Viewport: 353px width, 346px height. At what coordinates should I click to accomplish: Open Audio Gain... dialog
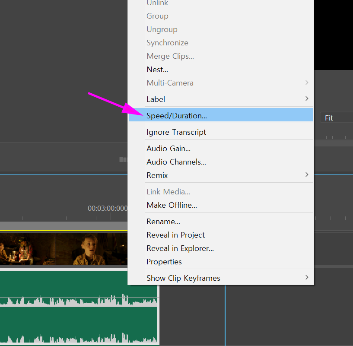pos(221,149)
